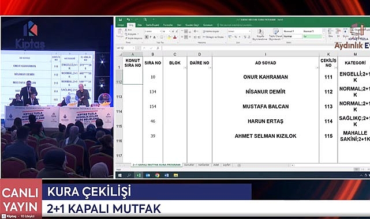Click the Paste button in the ribbon
Viewport: 370px width, 219px height.
click(x=119, y=33)
